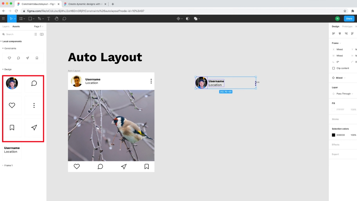Click the bookmark icon below the bird post

pos(147,166)
